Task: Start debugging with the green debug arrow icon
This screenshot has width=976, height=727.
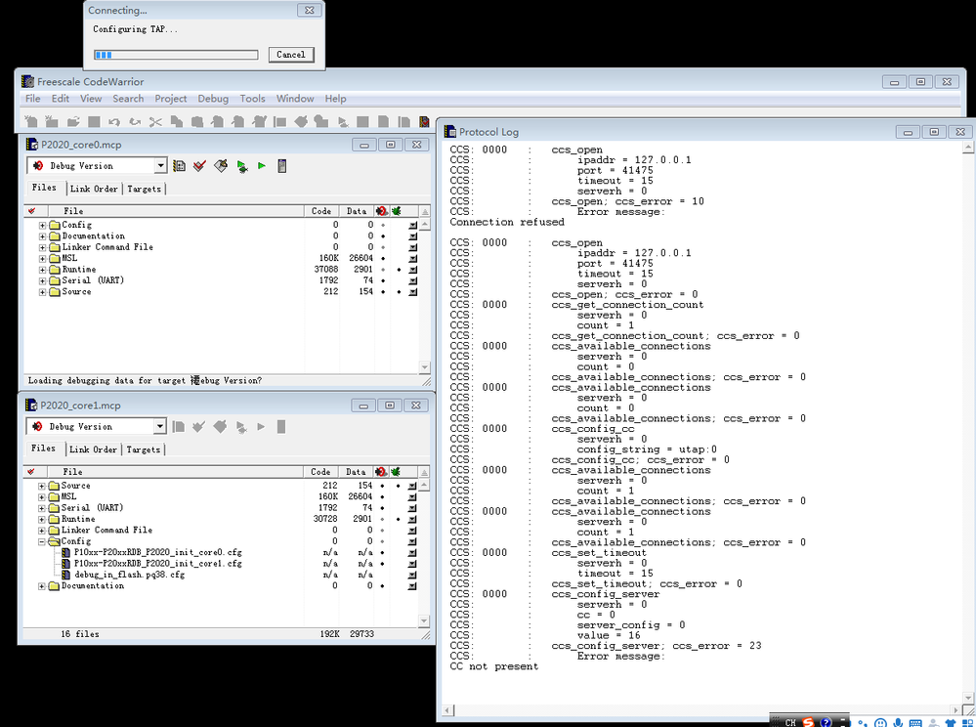Action: pyautogui.click(x=242, y=165)
